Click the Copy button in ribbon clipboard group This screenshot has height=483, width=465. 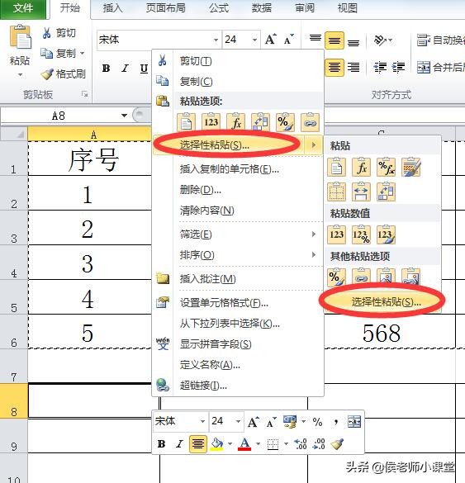point(59,54)
